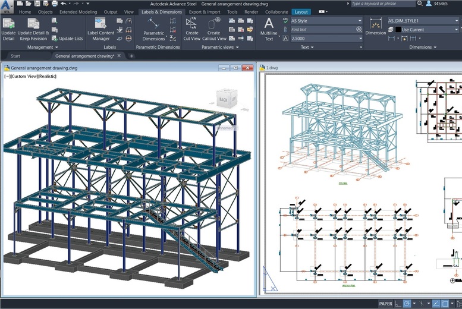Open the Label Content Manager
The height and width of the screenshot is (309, 462).
[x=100, y=30]
